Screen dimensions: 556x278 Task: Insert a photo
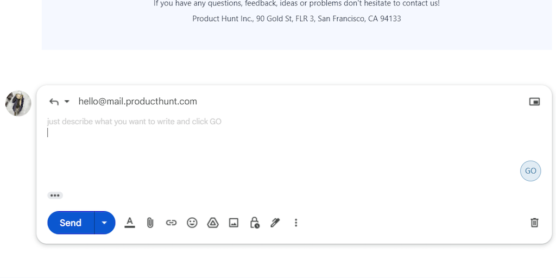[233, 223]
